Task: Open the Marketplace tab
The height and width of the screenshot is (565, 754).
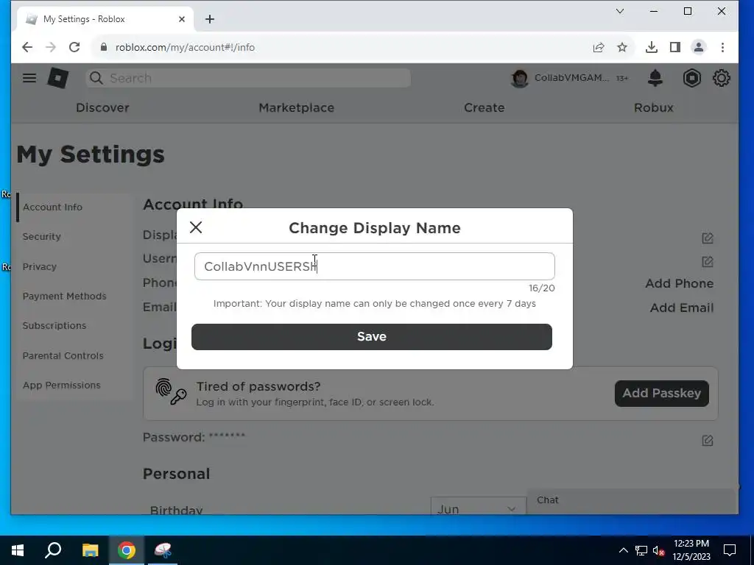Action: [x=296, y=107]
